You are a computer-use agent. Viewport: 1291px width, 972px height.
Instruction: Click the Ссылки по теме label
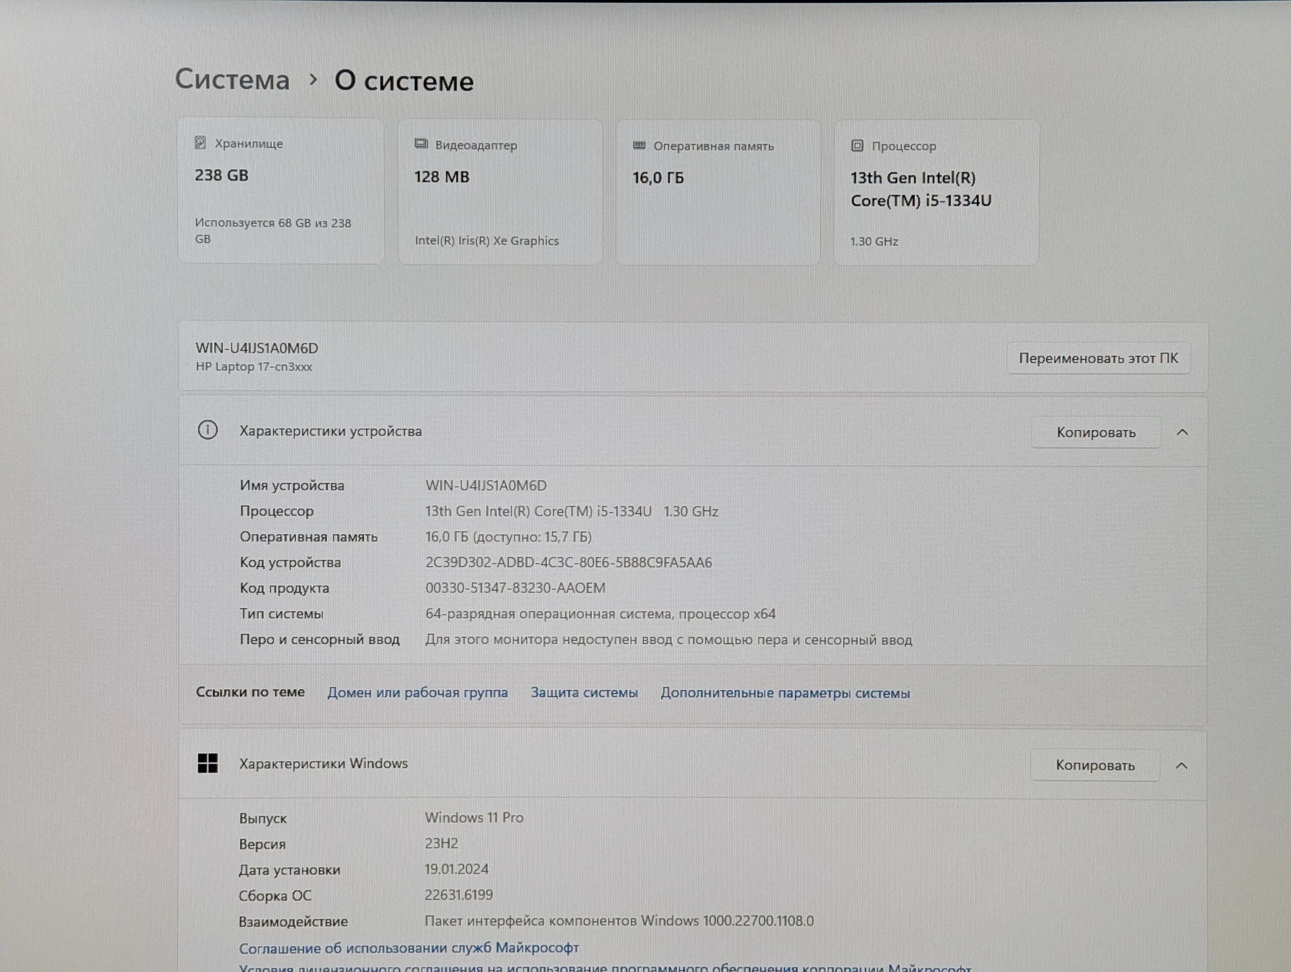pos(250,692)
